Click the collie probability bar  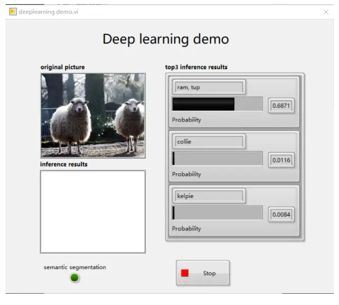tap(217, 158)
